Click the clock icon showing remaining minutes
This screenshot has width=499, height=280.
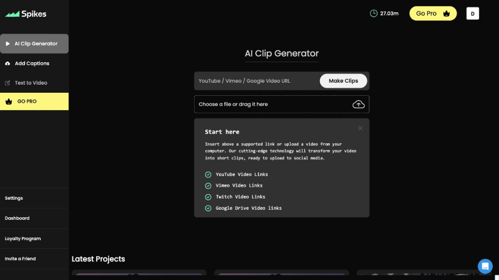[x=374, y=13]
